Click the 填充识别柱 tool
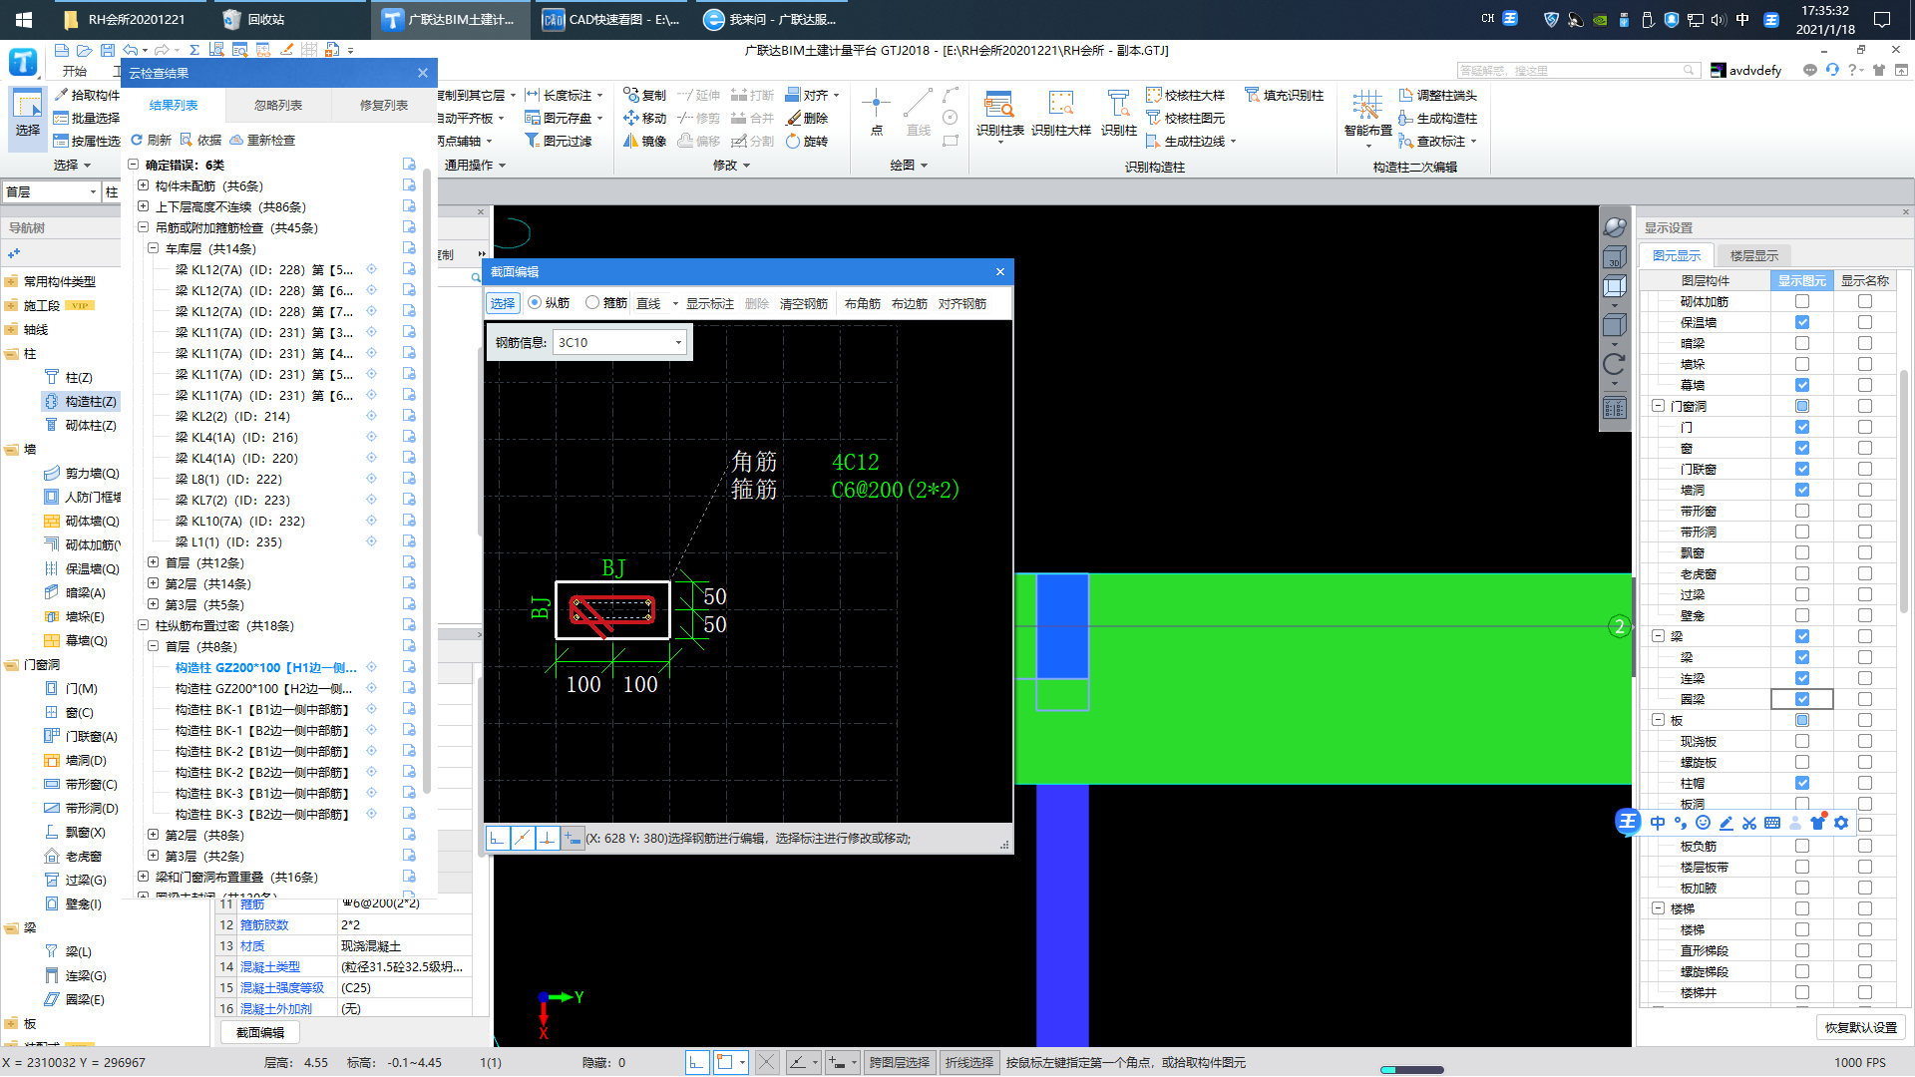This screenshot has height=1077, width=1915. (1284, 95)
